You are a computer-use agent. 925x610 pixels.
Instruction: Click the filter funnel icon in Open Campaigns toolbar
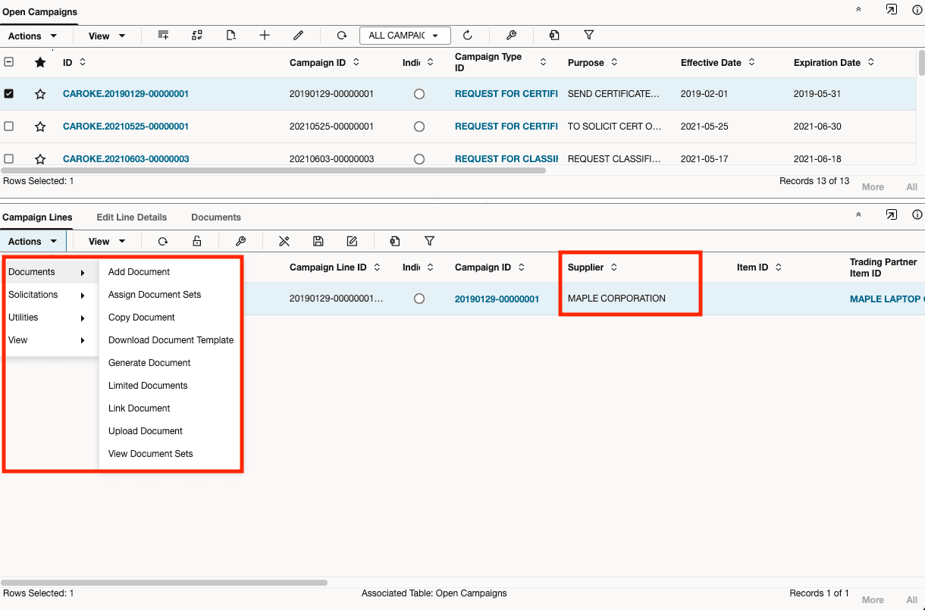tap(588, 36)
